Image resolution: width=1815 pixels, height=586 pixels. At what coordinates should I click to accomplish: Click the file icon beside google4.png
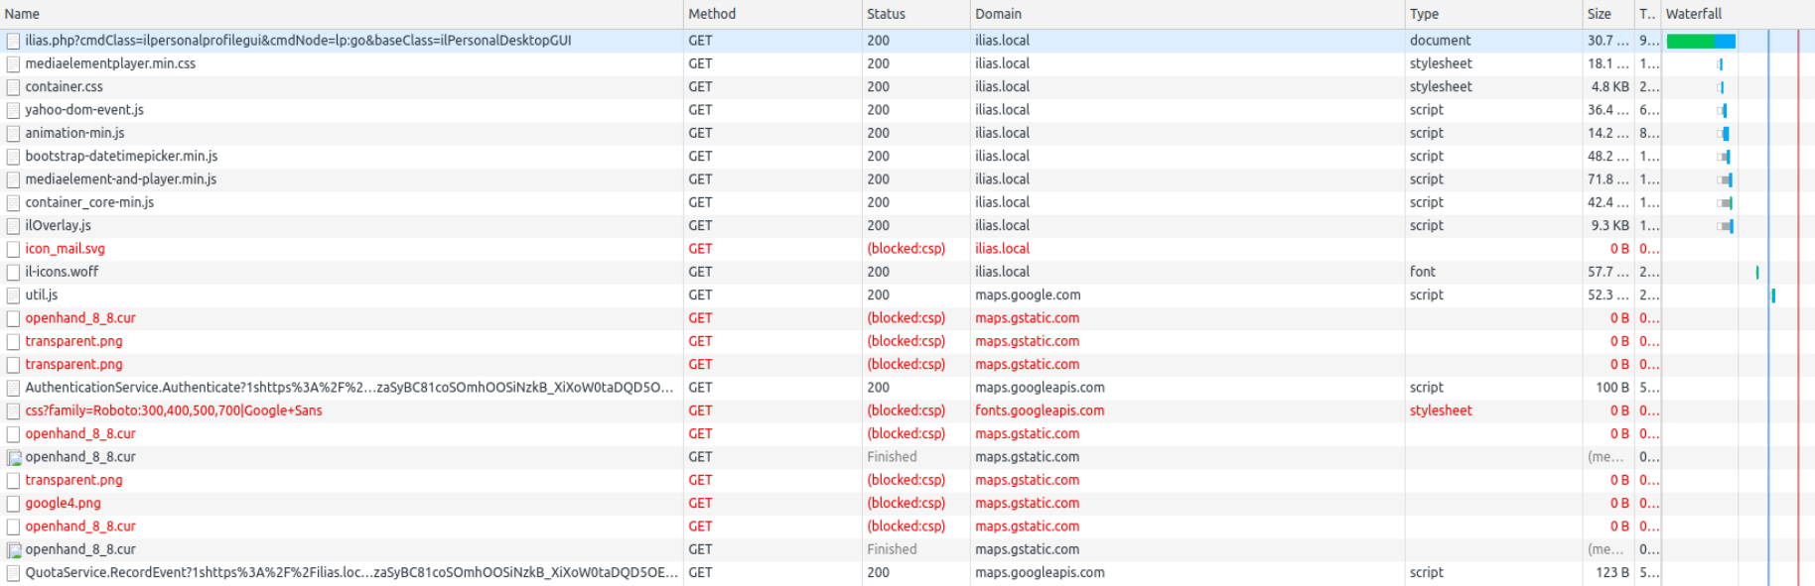point(13,504)
